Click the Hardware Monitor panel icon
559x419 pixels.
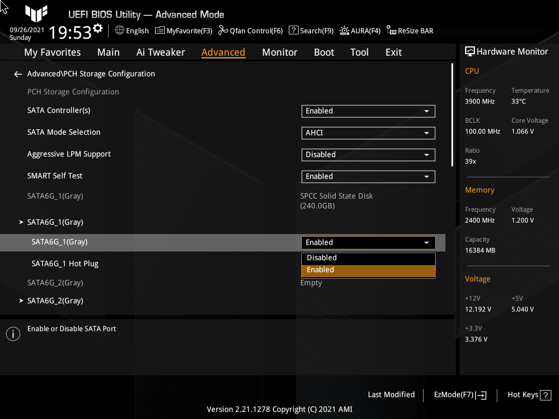tap(471, 51)
